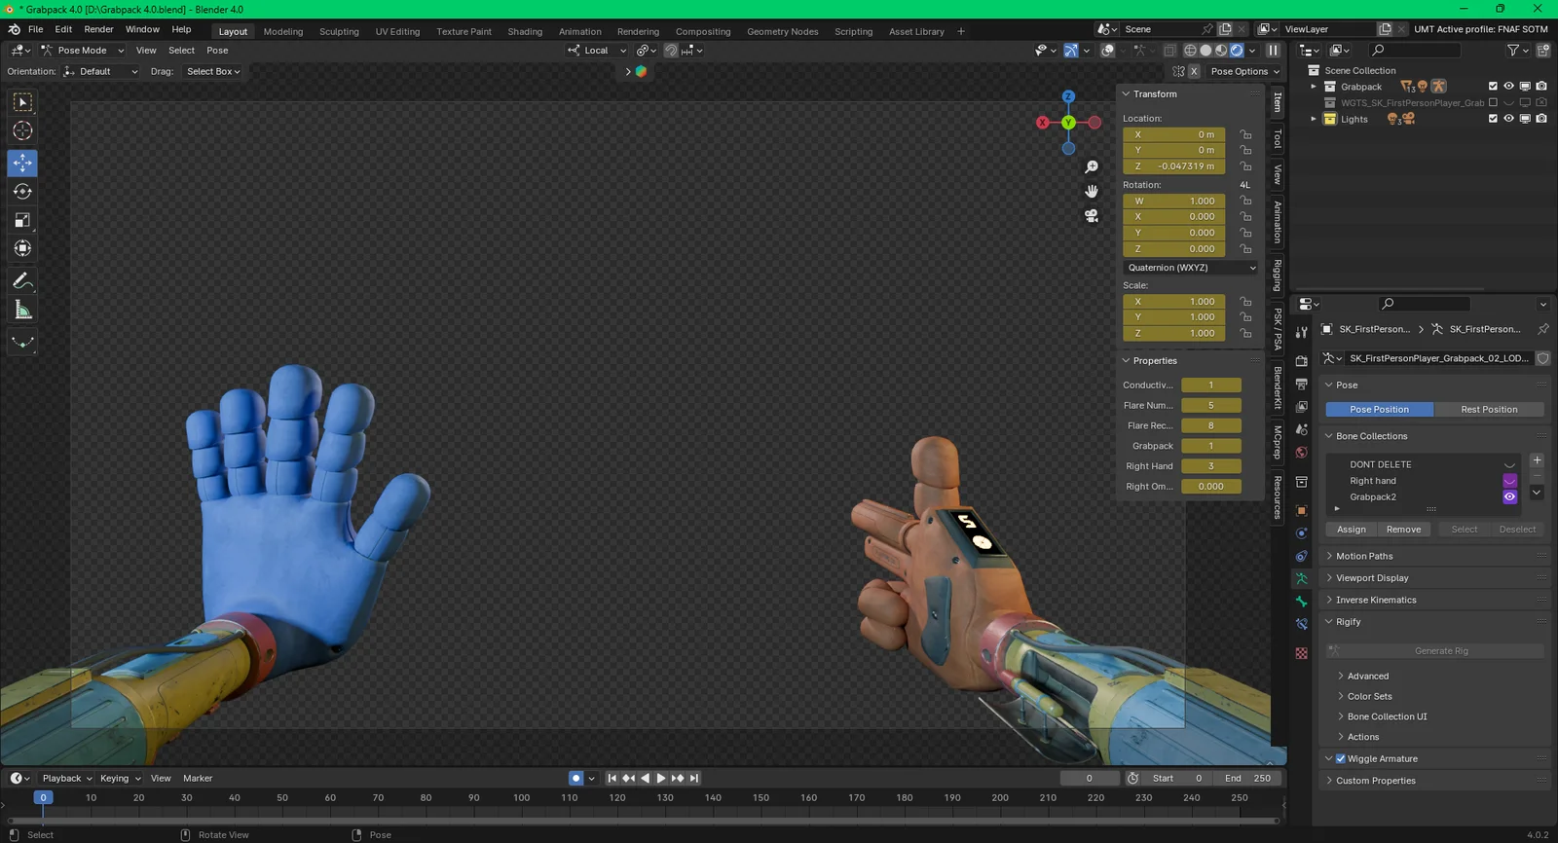Toggle Grabpack collection exclude checkbox

1493,87
